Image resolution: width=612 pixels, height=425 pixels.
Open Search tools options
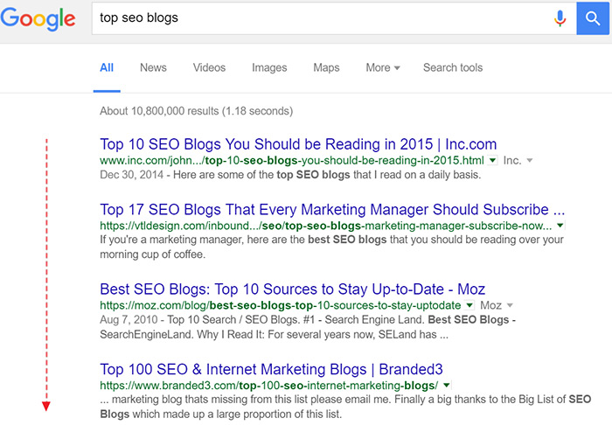coord(452,68)
